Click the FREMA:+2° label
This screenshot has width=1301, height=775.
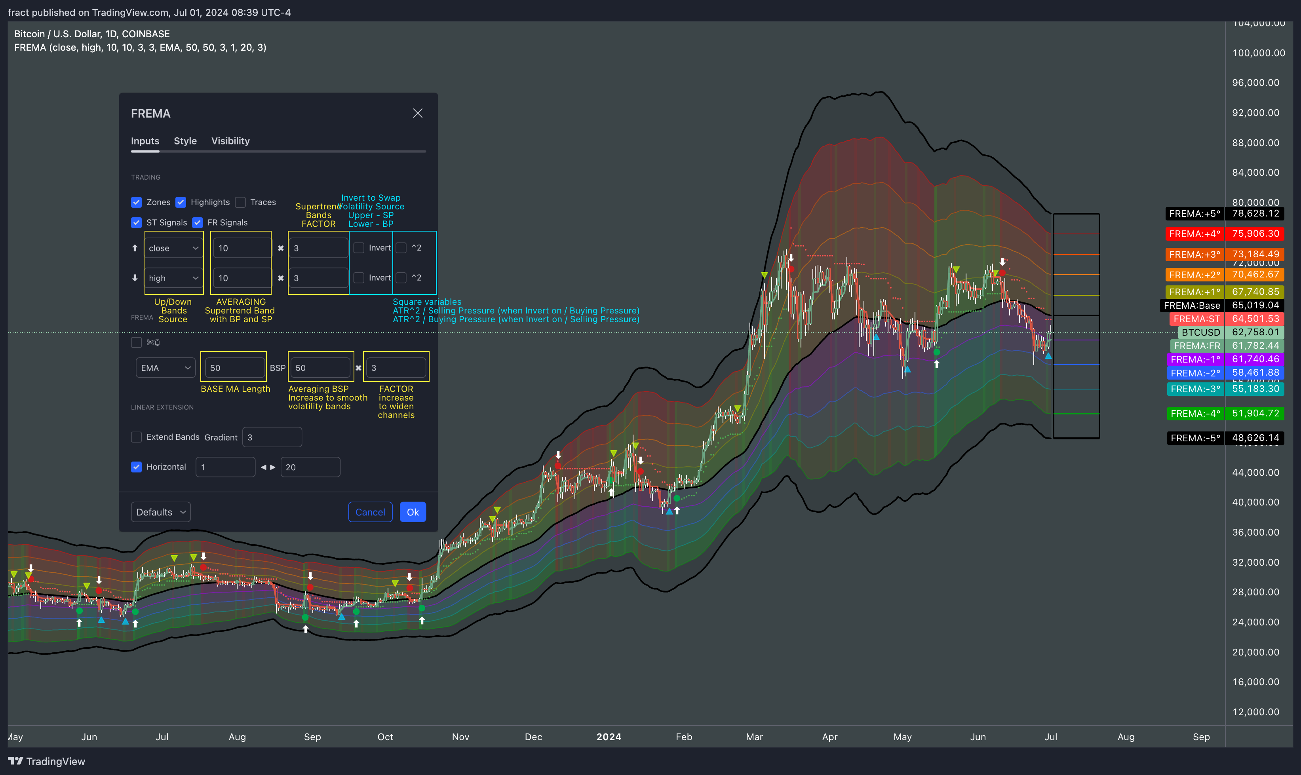tap(1194, 275)
